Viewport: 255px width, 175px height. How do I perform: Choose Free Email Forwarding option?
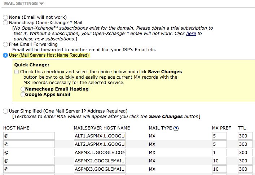(5, 44)
